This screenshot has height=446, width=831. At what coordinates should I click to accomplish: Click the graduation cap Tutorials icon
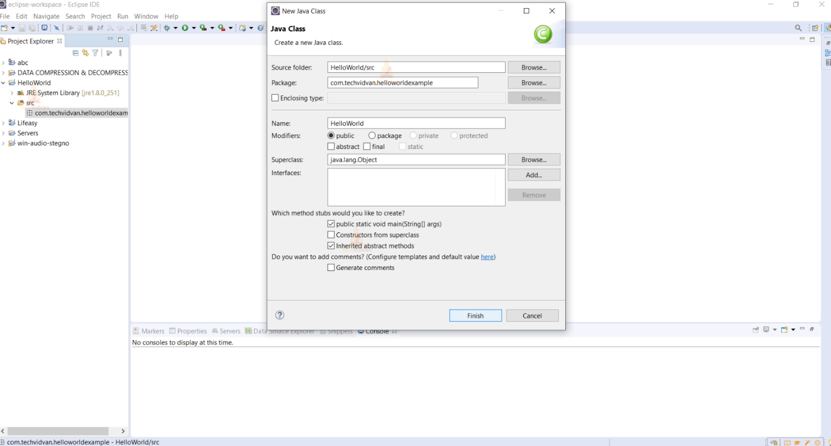[797, 442]
